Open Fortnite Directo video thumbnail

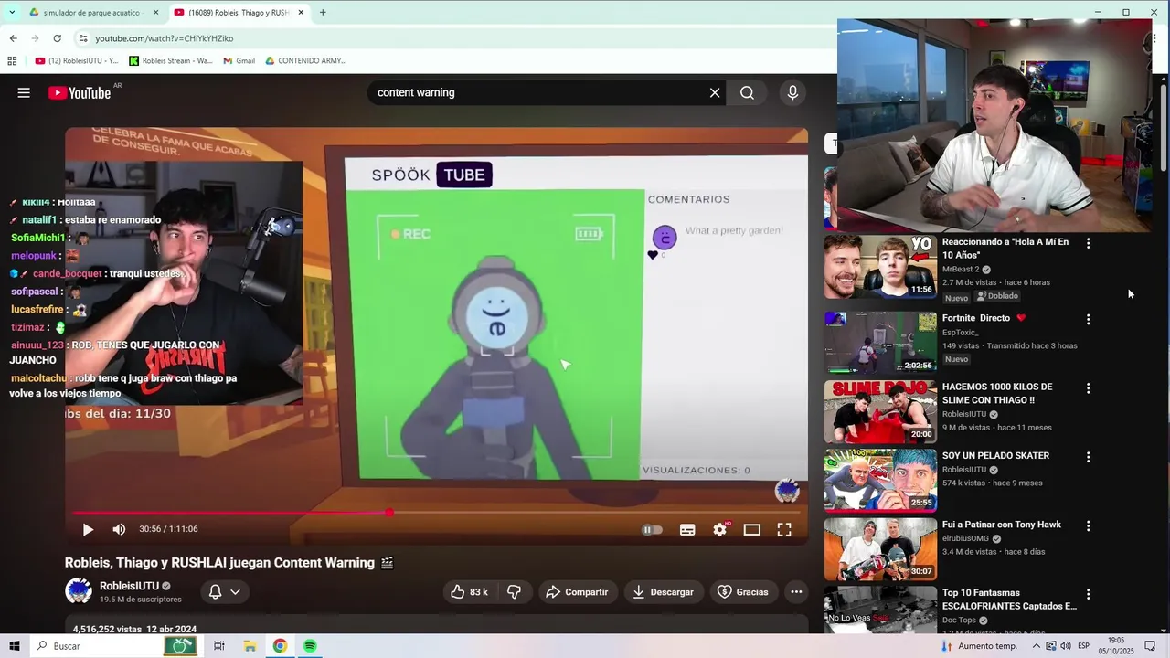click(x=880, y=343)
